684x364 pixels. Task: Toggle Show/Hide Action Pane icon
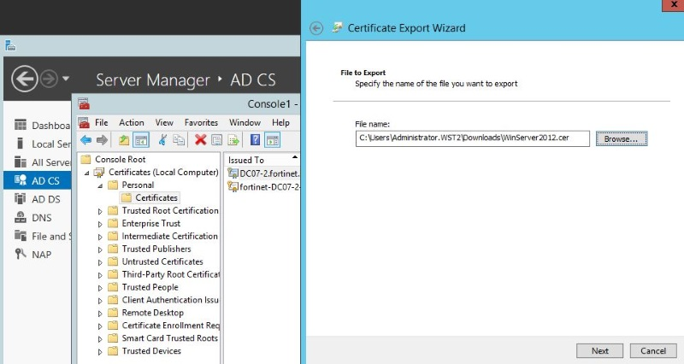(273, 140)
